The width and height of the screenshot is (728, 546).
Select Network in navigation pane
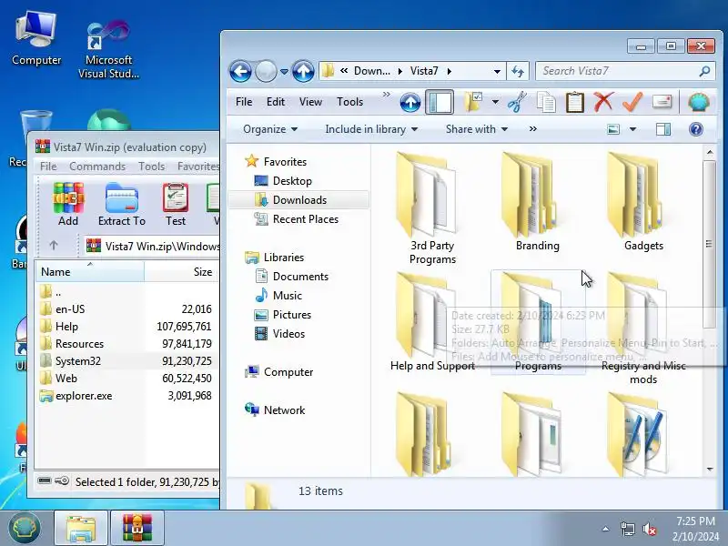(x=284, y=410)
